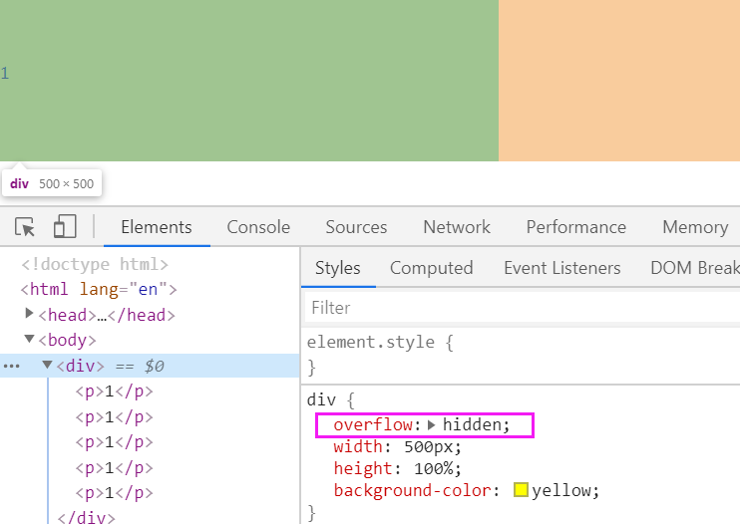
Task: Open the Event Listeners sidebar tab
Action: (x=562, y=268)
